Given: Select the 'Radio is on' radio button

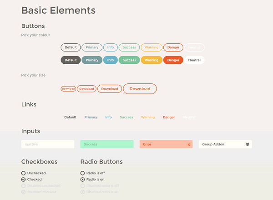Looking at the screenshot, I should (82, 179).
